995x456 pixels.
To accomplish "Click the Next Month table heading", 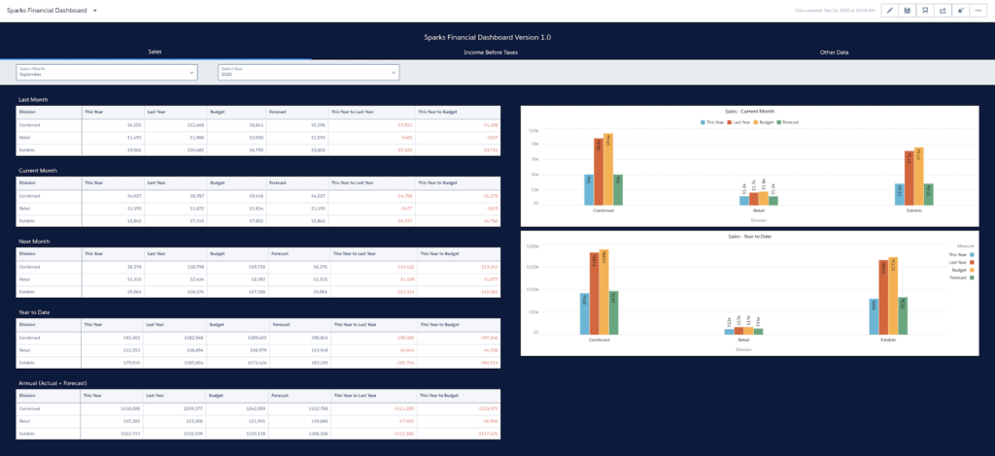I will 34,242.
